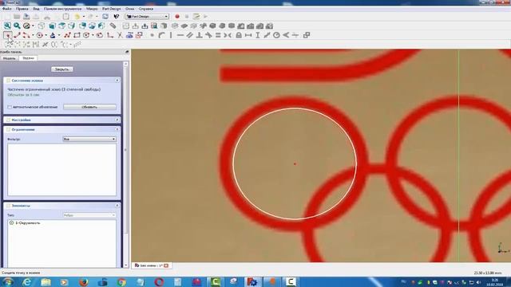The image size is (511, 287).
Task: Open the Draw style dropdown arrow
Action: point(33,26)
